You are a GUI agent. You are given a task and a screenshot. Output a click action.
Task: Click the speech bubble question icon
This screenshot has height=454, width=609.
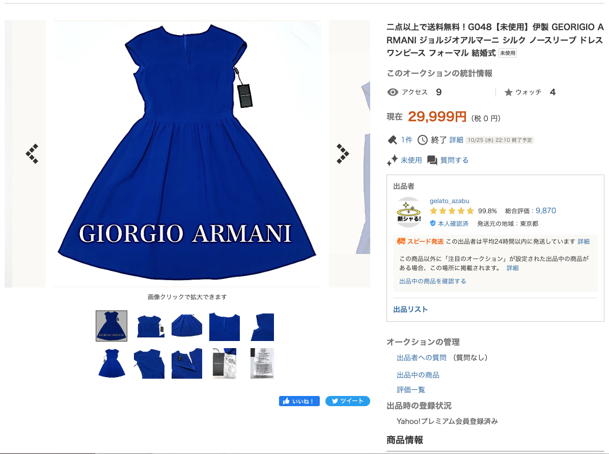[x=432, y=160]
